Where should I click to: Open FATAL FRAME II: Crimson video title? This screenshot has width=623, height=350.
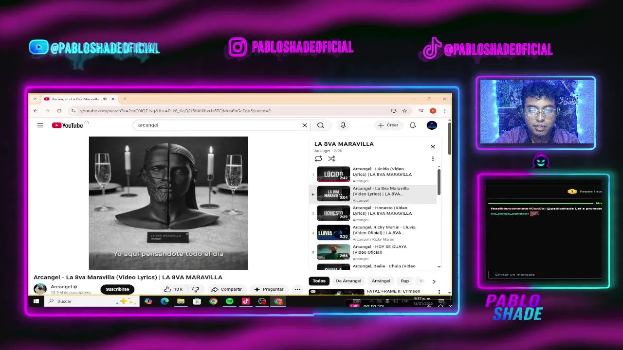click(394, 291)
